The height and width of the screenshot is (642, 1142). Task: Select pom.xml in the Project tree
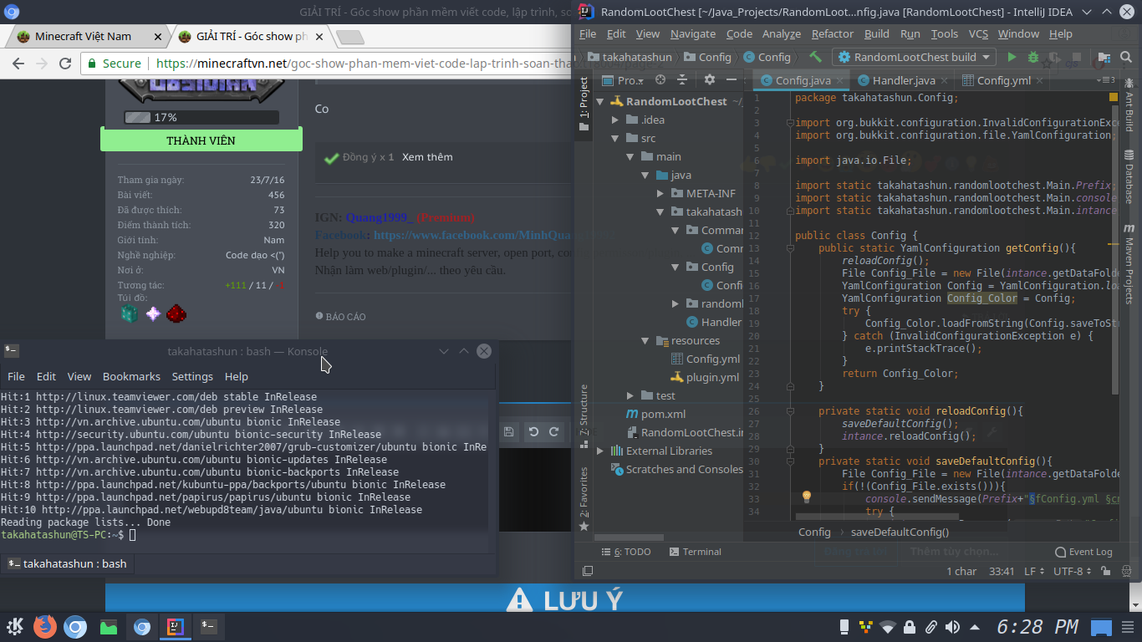[662, 415]
